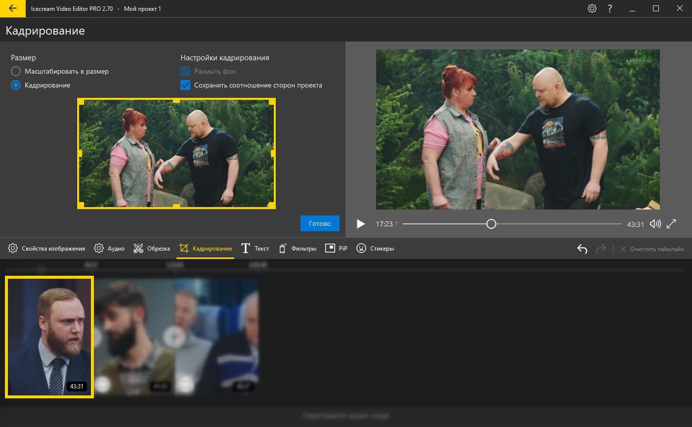Select the Кадрирование radio option
The width and height of the screenshot is (692, 427).
point(41,85)
